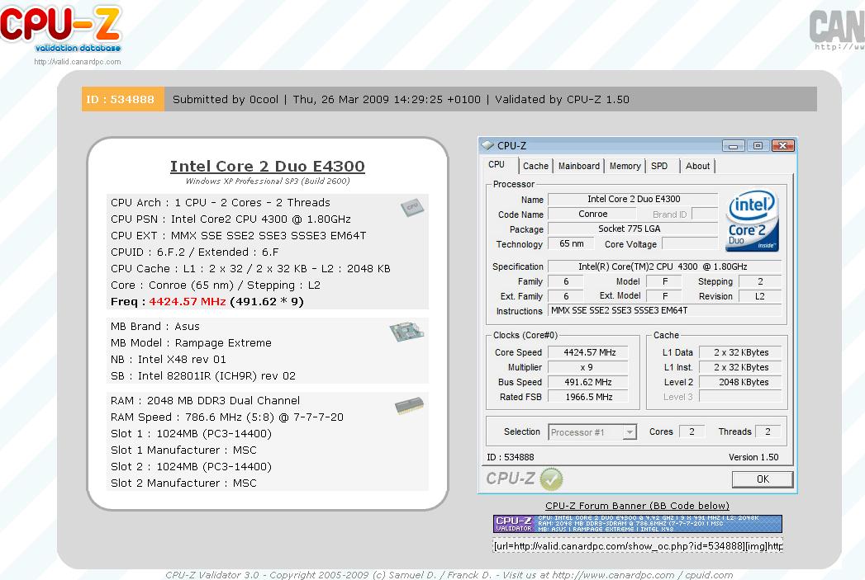This screenshot has height=580, width=865.
Task: Click the 'MB Model : Rampage Extreme' line
Action: (x=191, y=342)
